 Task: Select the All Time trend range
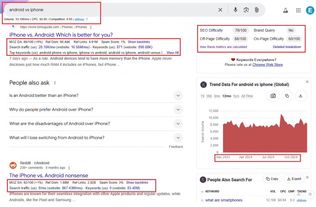tap(247, 96)
